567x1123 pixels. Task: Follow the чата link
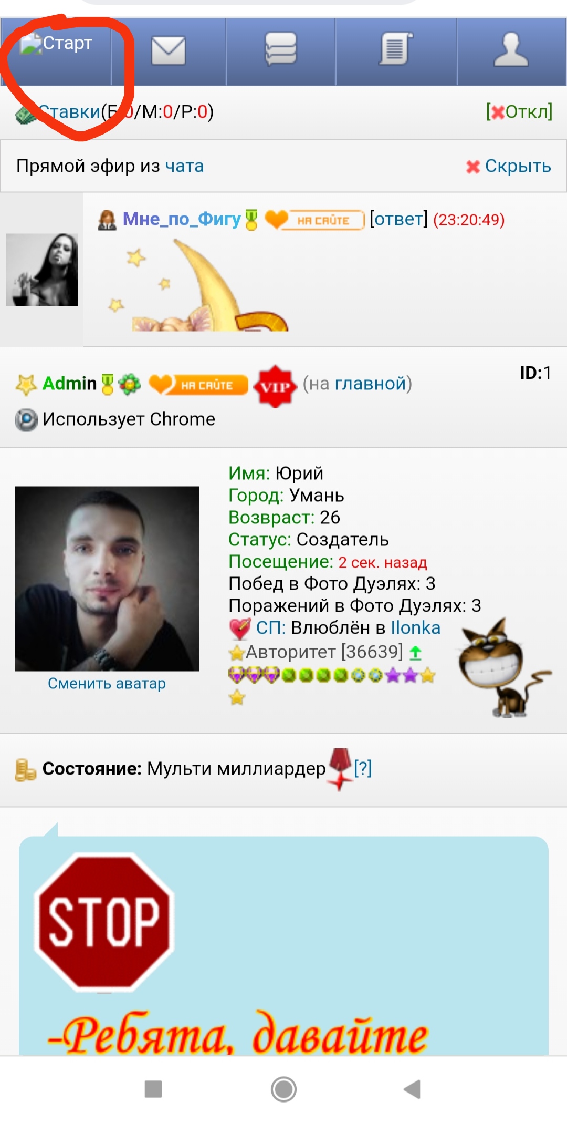click(184, 166)
